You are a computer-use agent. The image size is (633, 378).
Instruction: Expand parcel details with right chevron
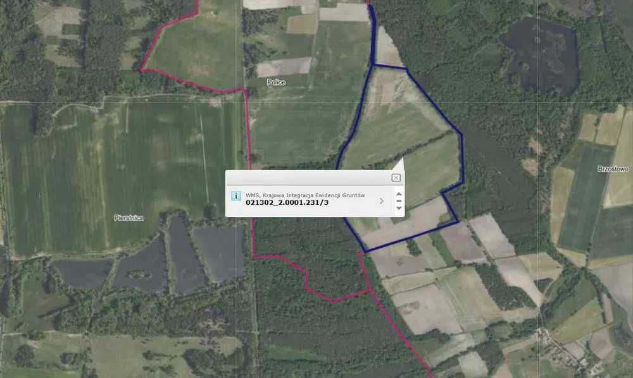pos(382,200)
